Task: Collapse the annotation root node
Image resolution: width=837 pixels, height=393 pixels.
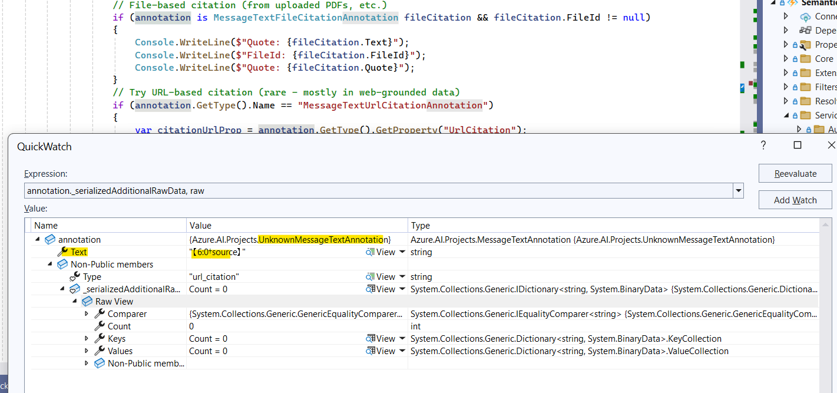Action: click(38, 239)
